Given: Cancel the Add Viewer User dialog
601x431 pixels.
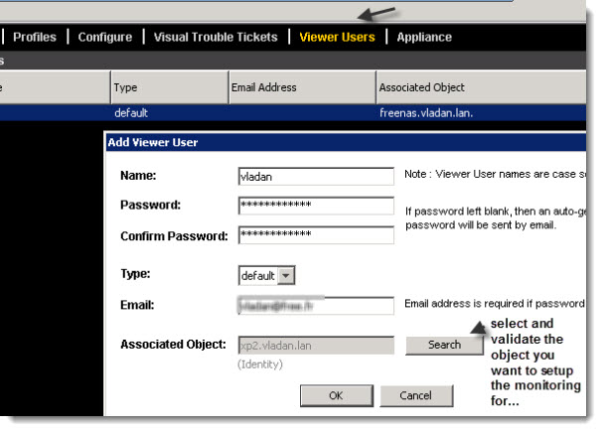Looking at the screenshot, I should point(416,396).
